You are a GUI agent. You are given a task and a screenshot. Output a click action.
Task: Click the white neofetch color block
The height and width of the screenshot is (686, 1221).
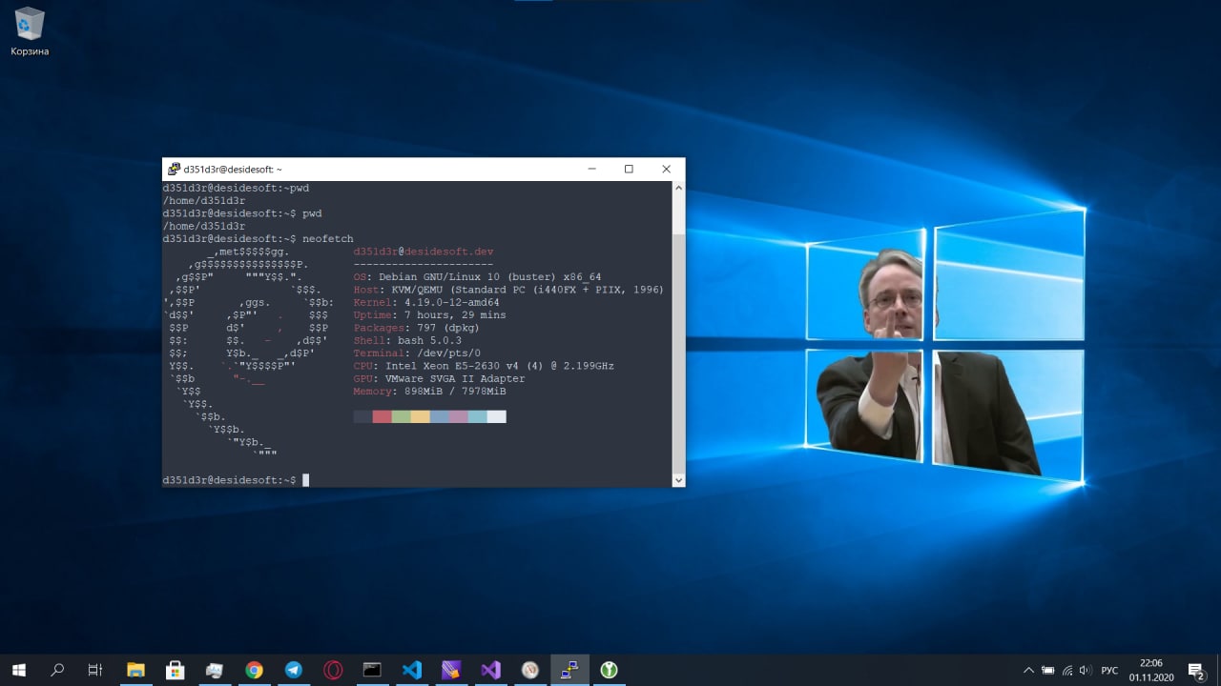pyautogui.click(x=496, y=416)
